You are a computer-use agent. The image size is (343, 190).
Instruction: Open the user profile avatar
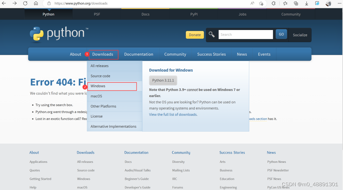[328, 3]
